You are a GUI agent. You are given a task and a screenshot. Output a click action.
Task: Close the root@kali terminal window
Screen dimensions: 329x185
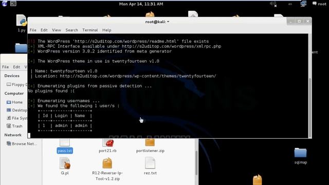[307, 22]
